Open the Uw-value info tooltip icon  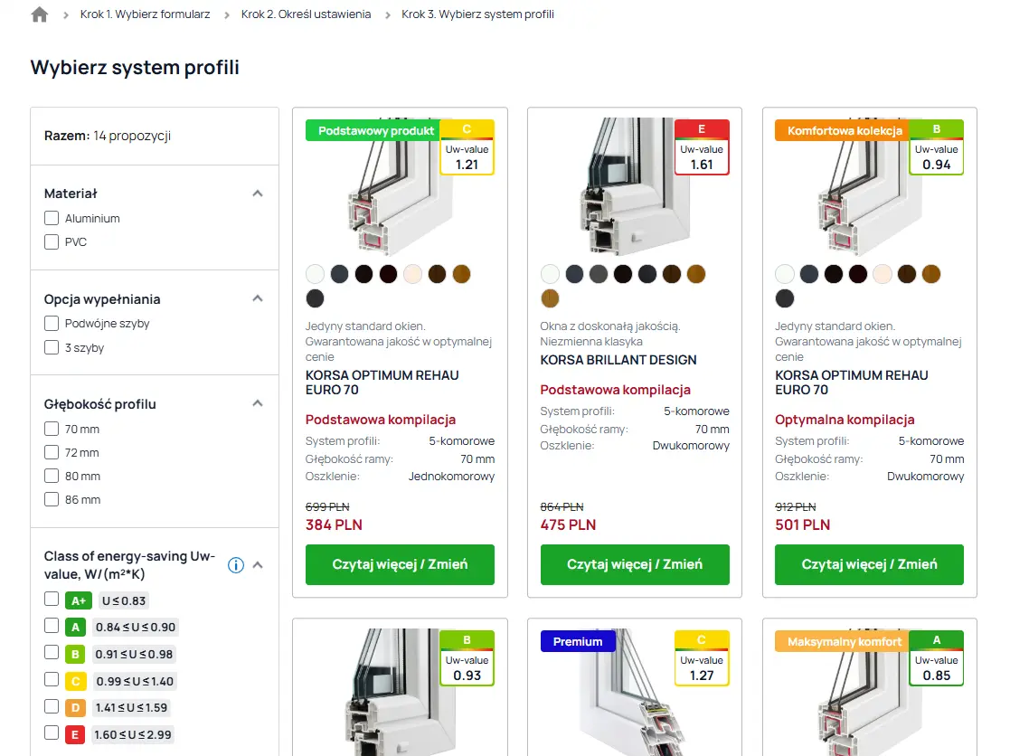coord(236,565)
